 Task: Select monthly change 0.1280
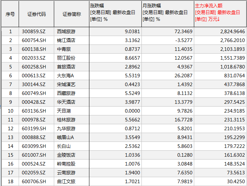185,155
